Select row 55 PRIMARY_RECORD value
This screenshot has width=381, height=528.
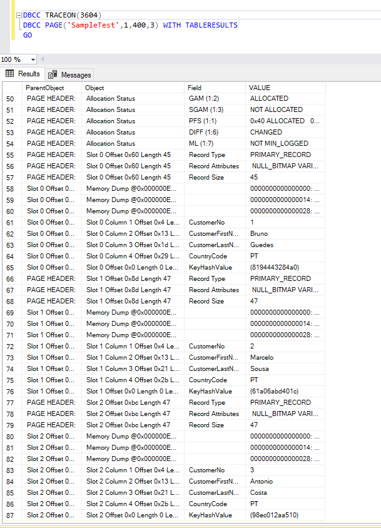click(x=285, y=155)
